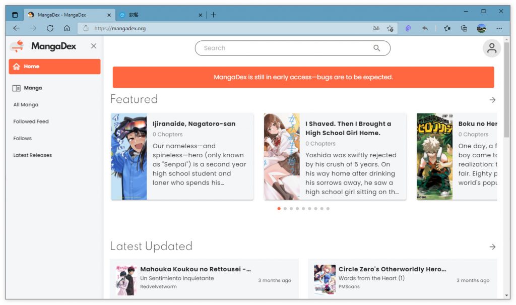516x305 pixels.
Task: Select the last featured carousel dot
Action: [328, 209]
